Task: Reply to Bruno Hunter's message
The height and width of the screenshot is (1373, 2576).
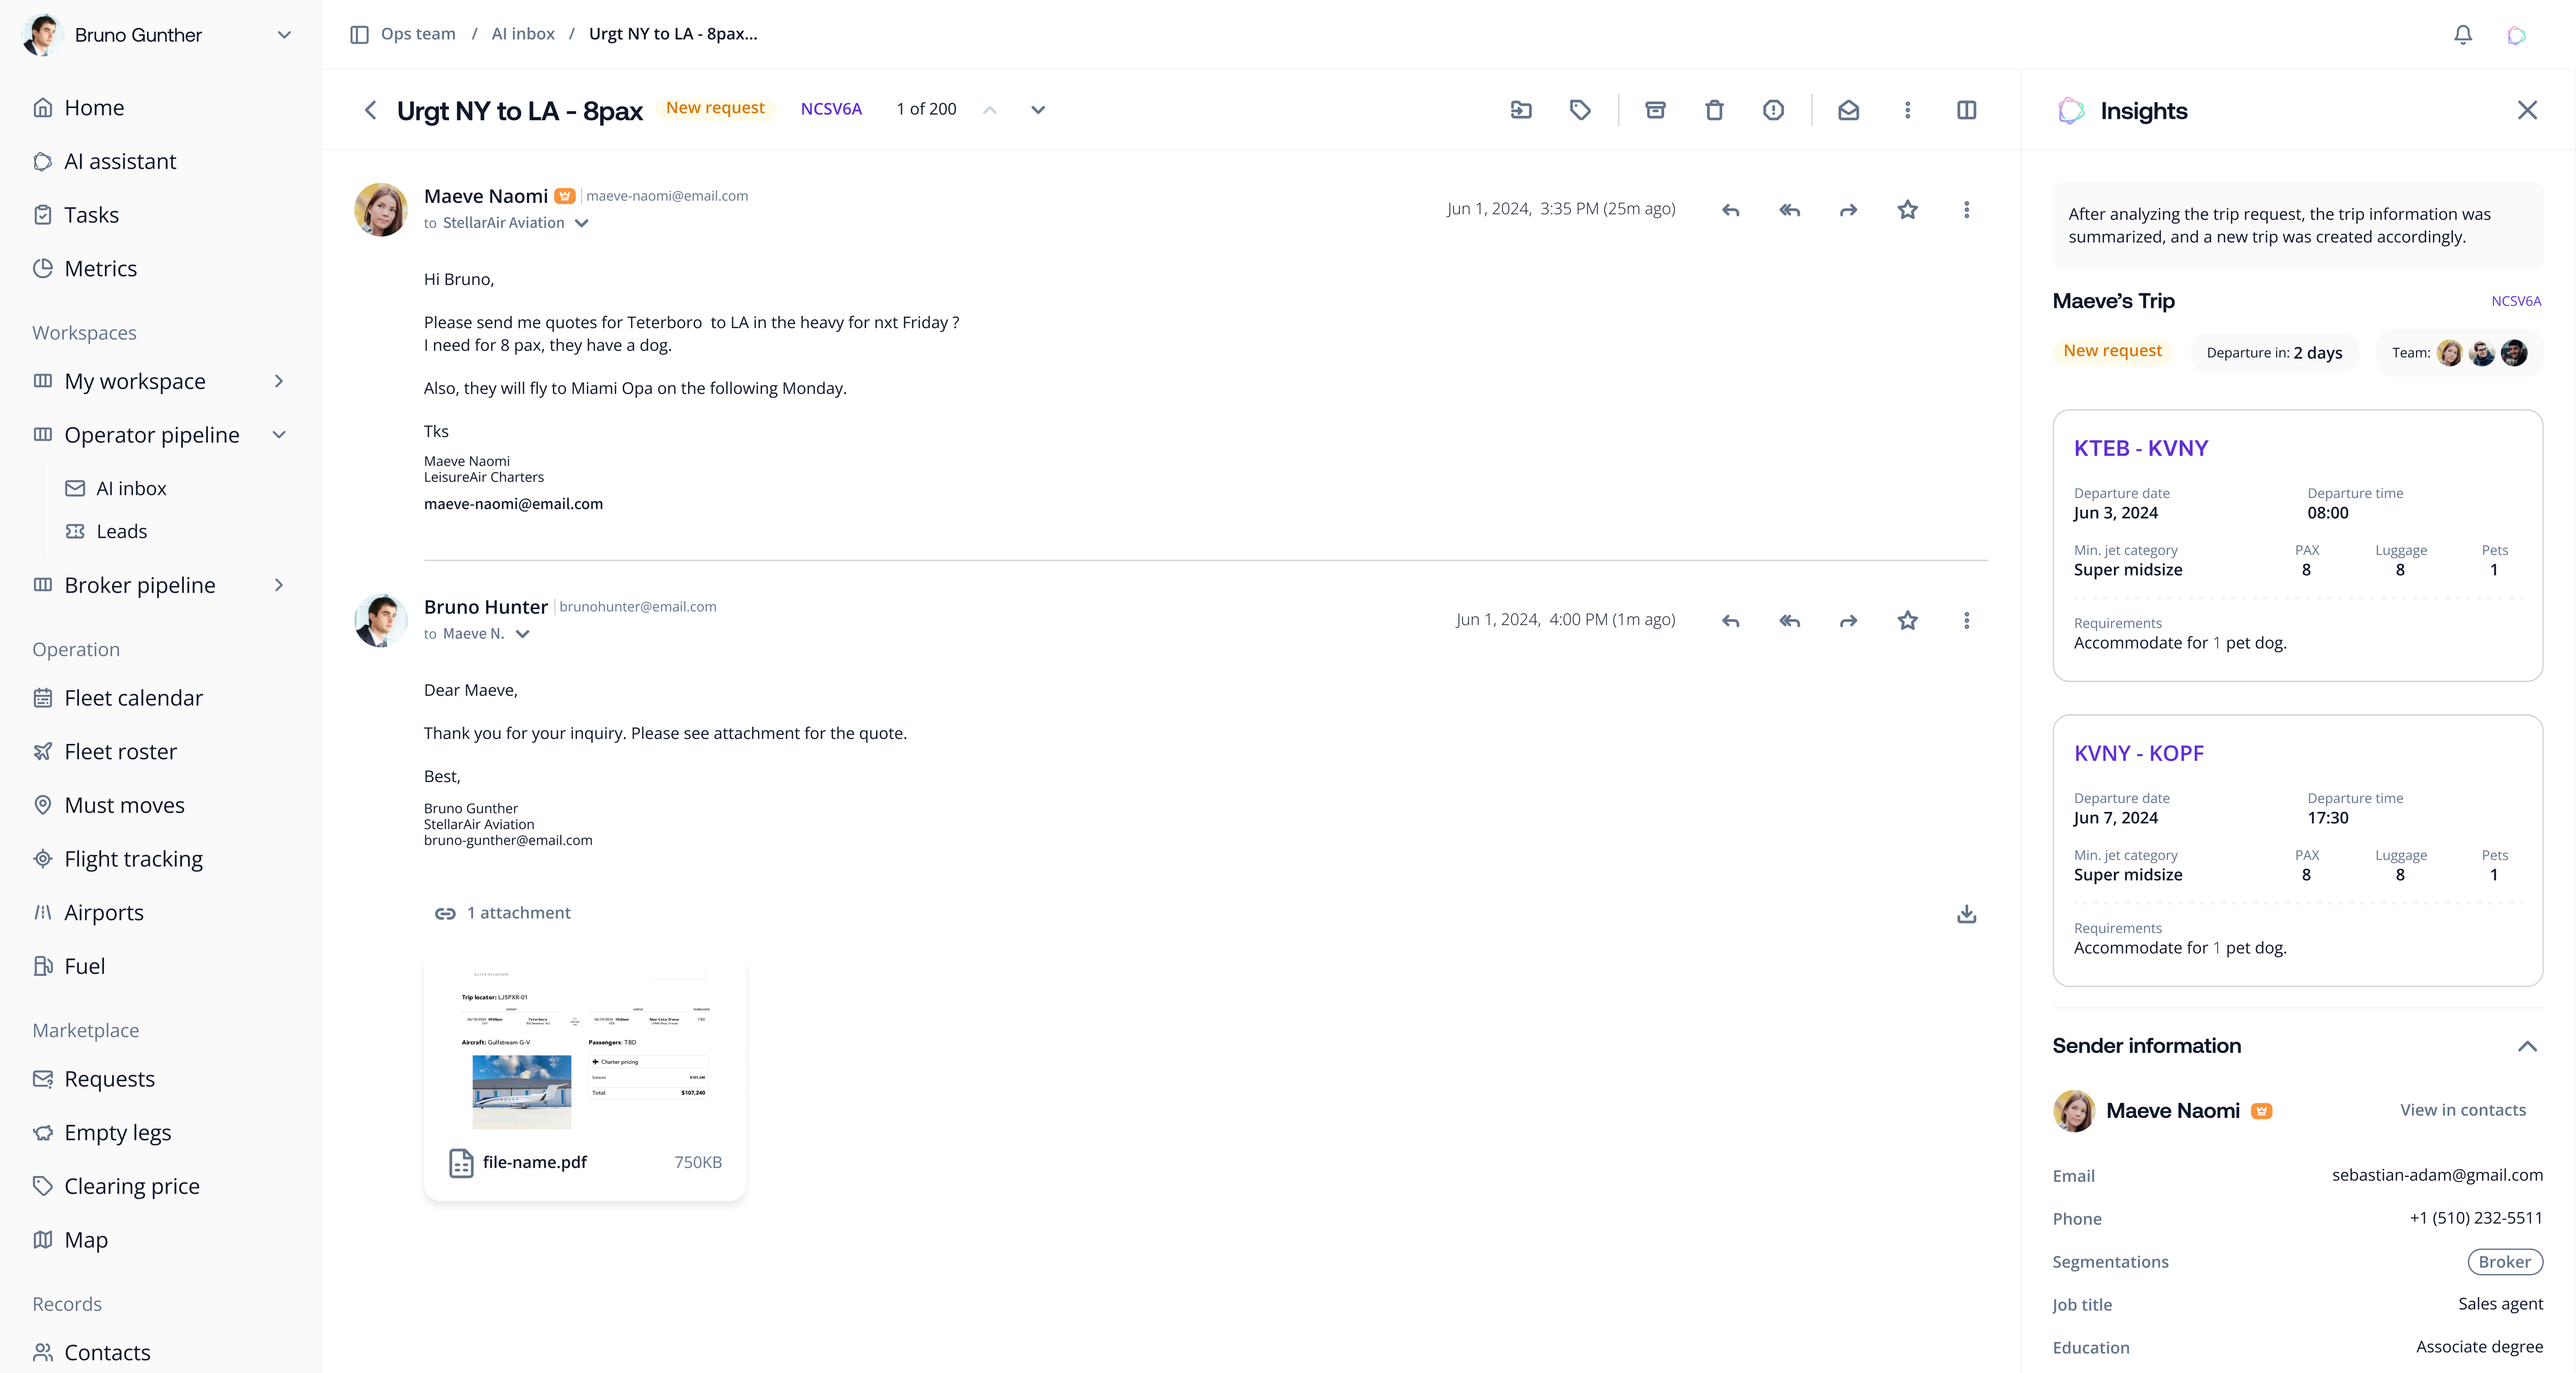Action: pos(1730,621)
